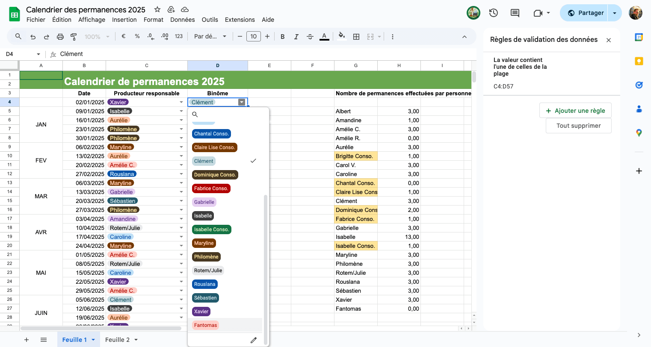
Task: Toggle bold formatting
Action: pyautogui.click(x=283, y=37)
